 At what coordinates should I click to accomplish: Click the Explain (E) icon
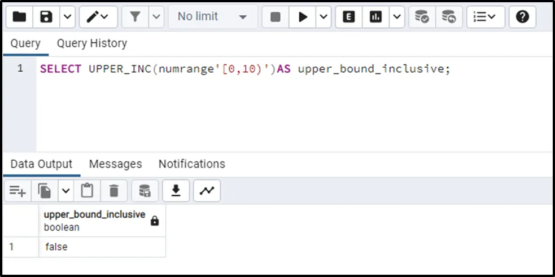point(349,17)
